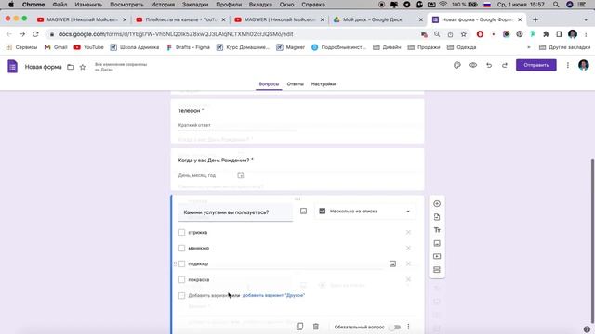Viewport: 595px width, 334px height.
Task: Insert image into the question title
Action: (303, 211)
